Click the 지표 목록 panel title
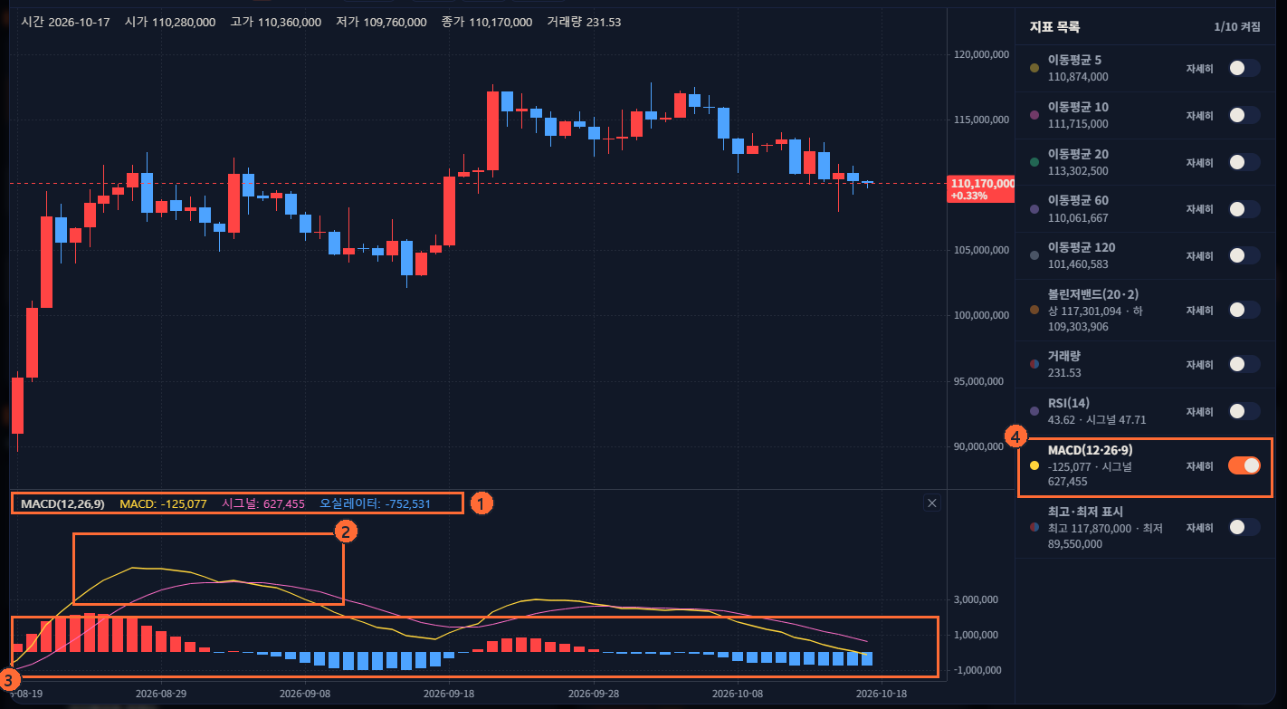1287x709 pixels. click(x=1054, y=27)
